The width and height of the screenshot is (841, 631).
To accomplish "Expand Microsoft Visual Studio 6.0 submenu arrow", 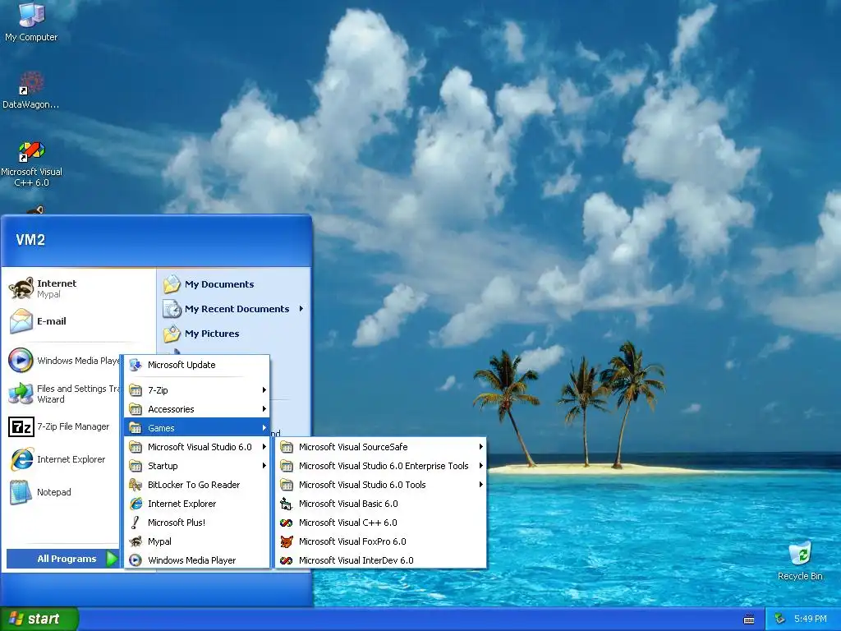I will click(x=264, y=446).
